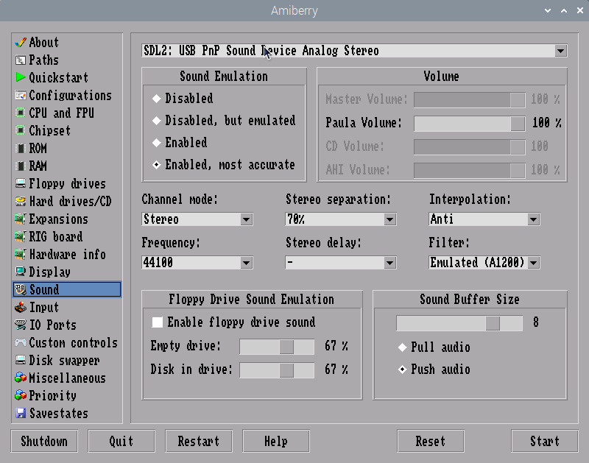This screenshot has width=589, height=463.
Task: Click the Shutdown button
Action: tap(44, 441)
